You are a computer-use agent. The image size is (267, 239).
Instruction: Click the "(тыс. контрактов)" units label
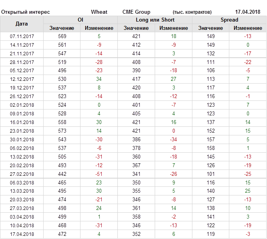coord(192,12)
